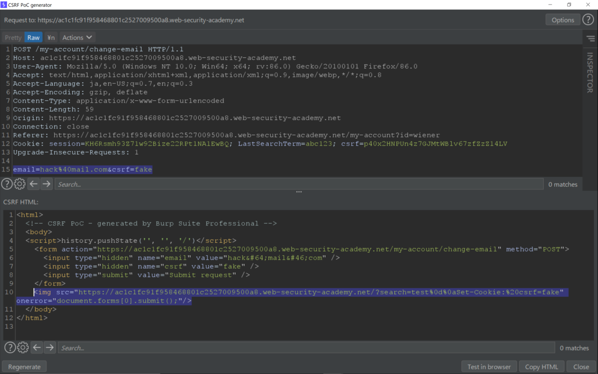The image size is (598, 374).
Task: Switch to the Raw view tab
Action: [33, 37]
